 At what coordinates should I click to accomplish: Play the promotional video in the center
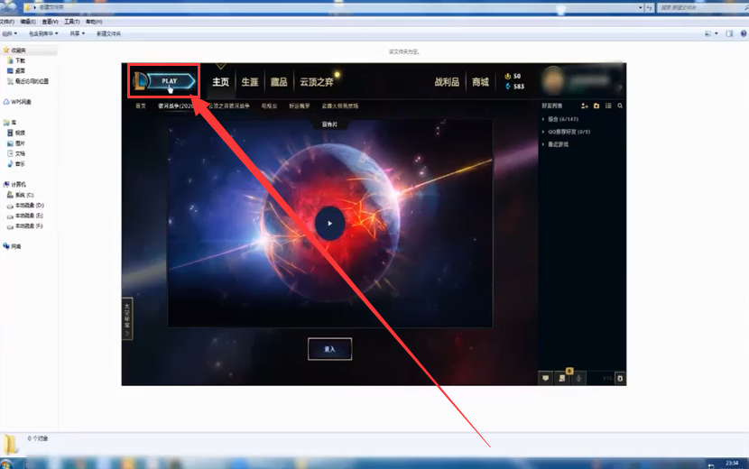(330, 223)
